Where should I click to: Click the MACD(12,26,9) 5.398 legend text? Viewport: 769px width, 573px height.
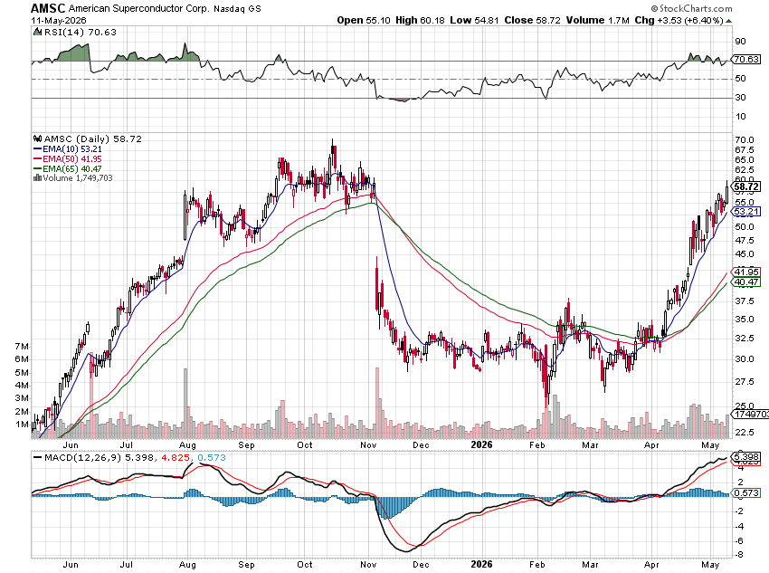100,458
